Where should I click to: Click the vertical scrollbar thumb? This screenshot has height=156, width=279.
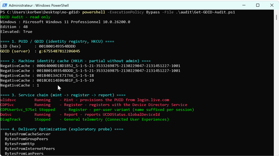click(276, 17)
